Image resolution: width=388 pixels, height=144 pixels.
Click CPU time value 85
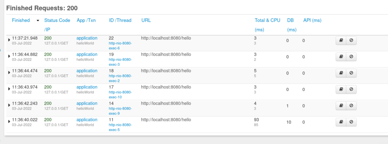tap(256, 125)
